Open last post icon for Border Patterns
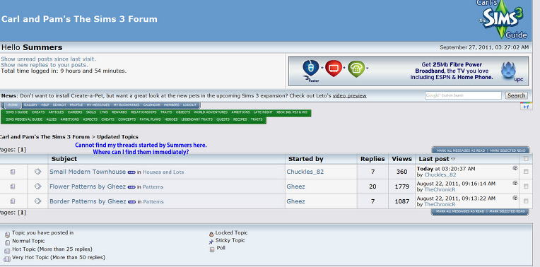 515,198
